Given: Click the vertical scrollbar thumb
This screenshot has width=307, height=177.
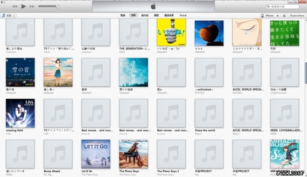Looking at the screenshot, I should pyautogui.click(x=306, y=73).
